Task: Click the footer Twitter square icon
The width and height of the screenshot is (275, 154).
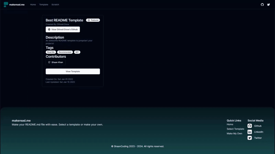Action: point(250,138)
